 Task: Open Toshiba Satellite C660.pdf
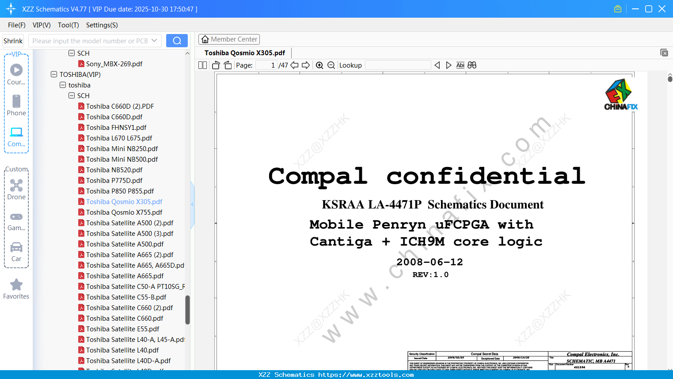(125, 318)
